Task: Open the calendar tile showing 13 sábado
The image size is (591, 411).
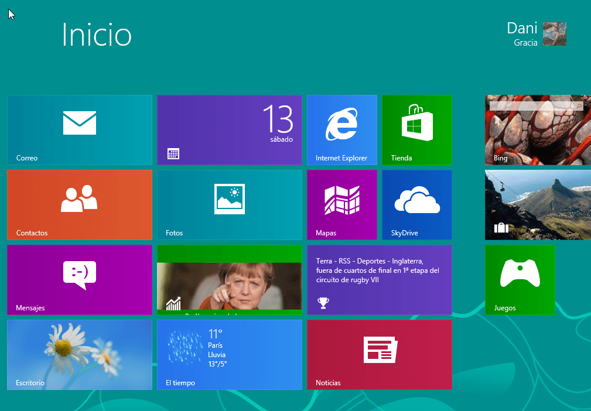Action: tap(230, 130)
